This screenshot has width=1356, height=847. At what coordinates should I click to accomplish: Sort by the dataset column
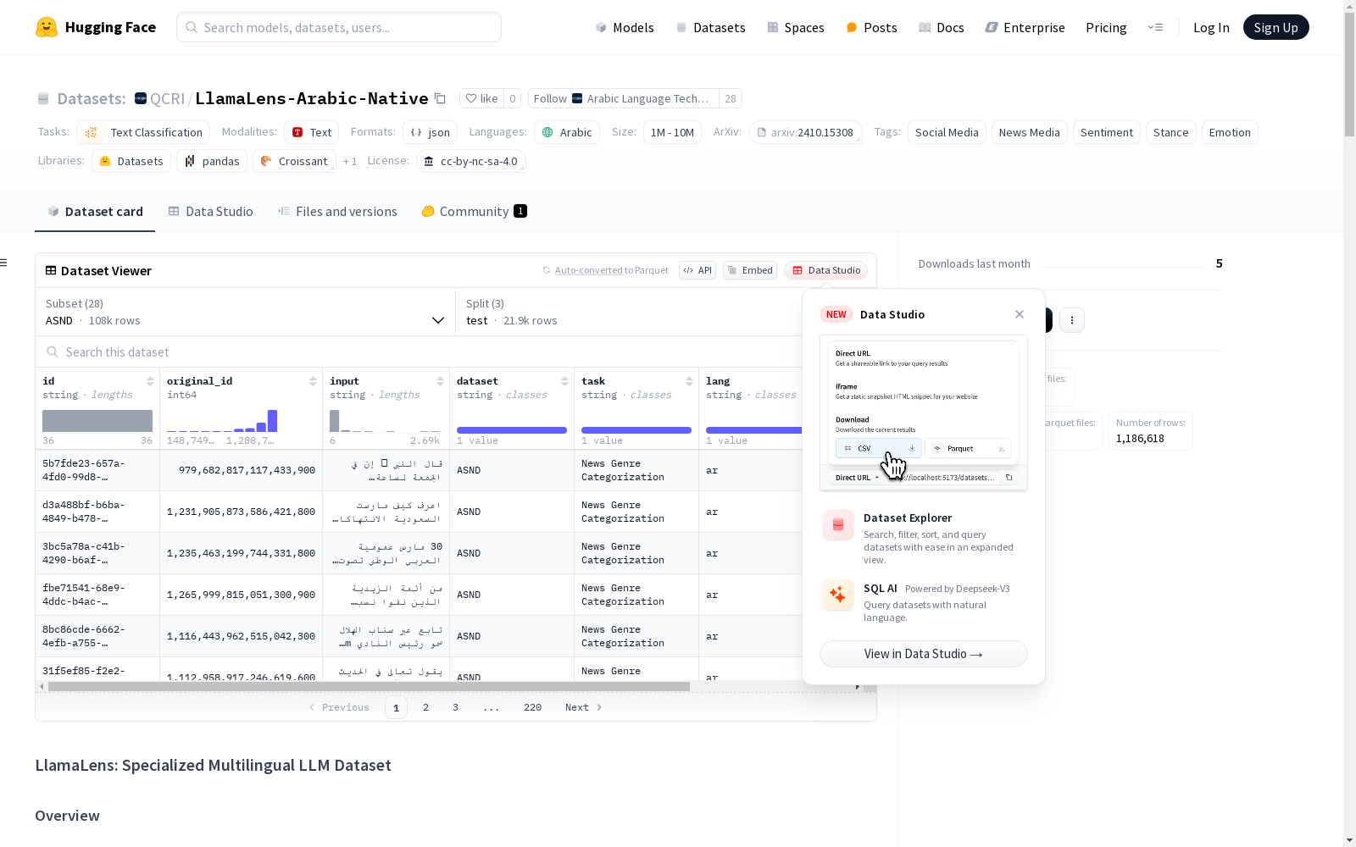(564, 381)
